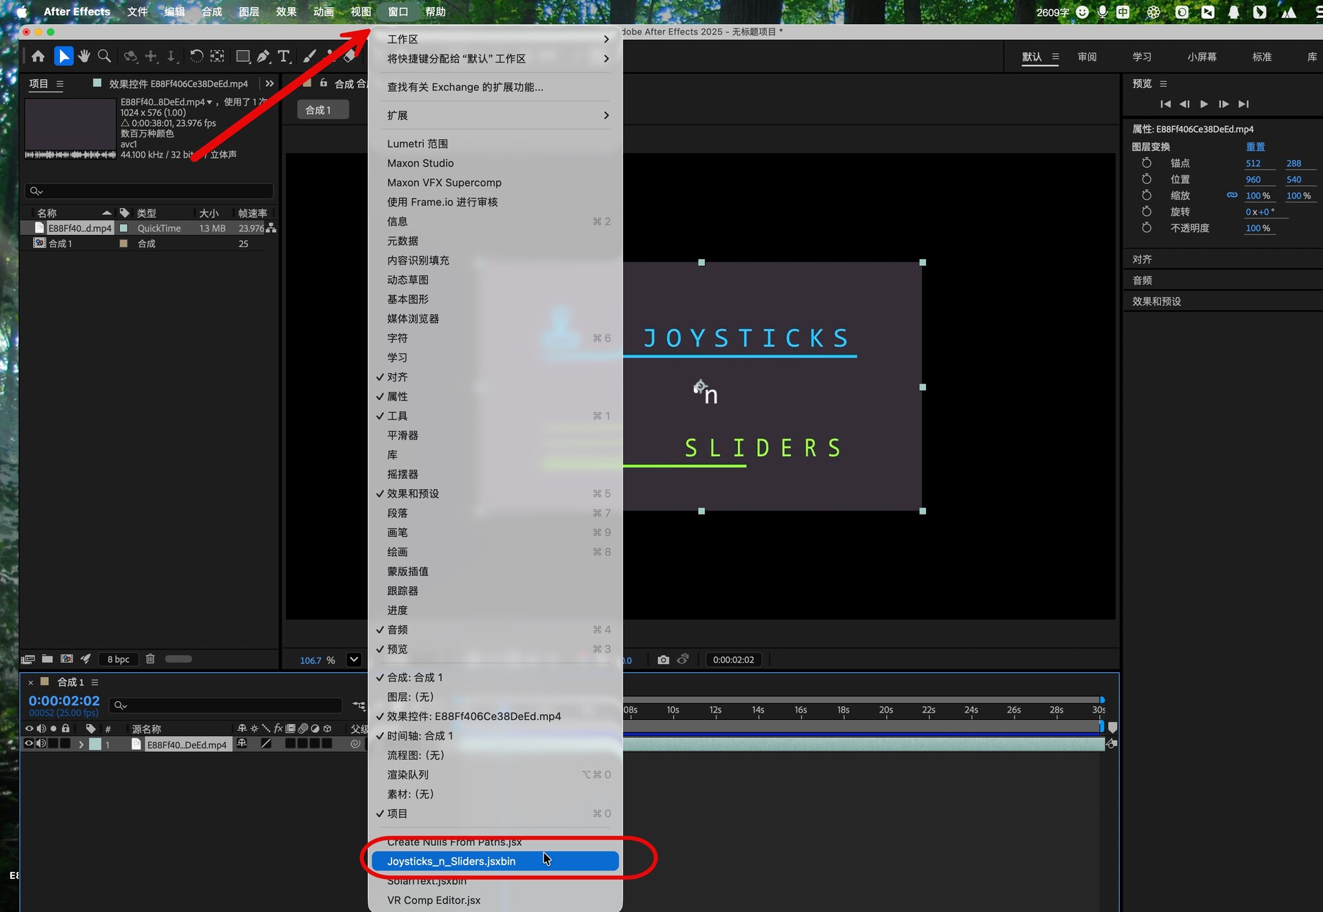Click the 8 bpc color depth button
The image size is (1323, 912).
(x=119, y=659)
